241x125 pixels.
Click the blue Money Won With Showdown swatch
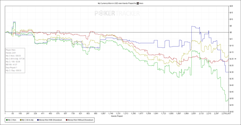tap(38, 120)
